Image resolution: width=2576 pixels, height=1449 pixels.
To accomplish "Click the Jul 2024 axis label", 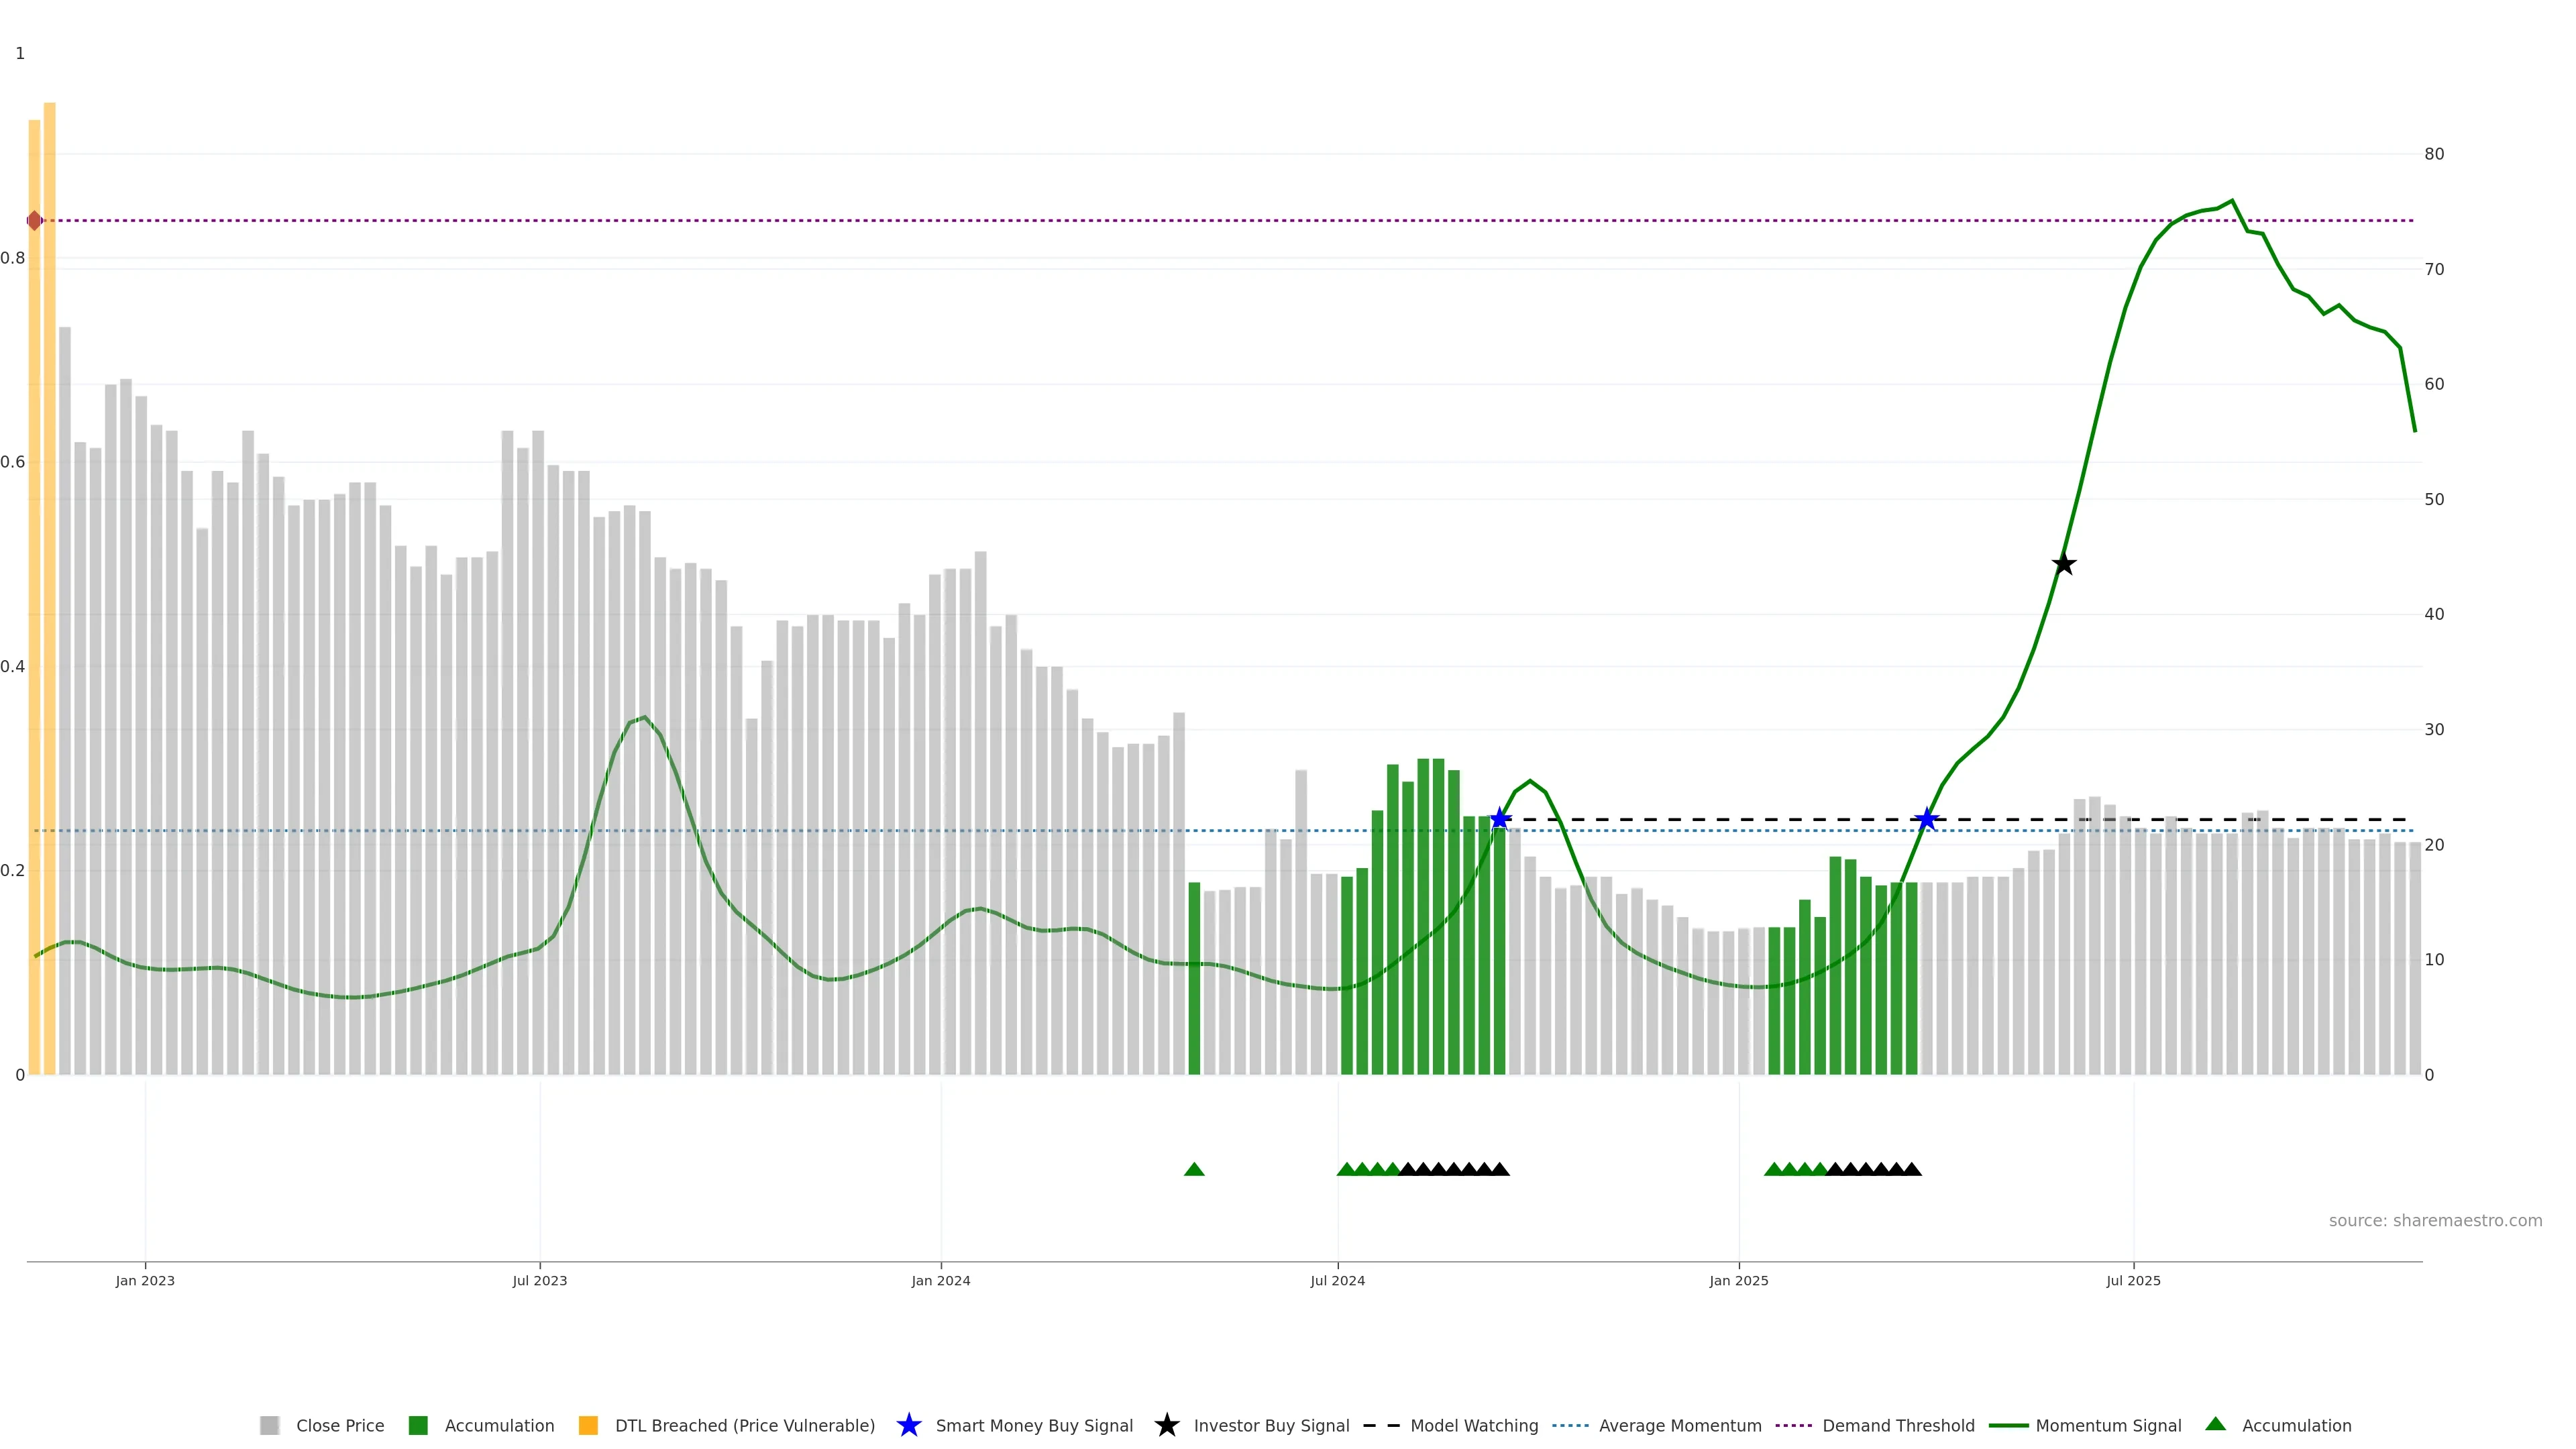I will tap(1337, 1280).
